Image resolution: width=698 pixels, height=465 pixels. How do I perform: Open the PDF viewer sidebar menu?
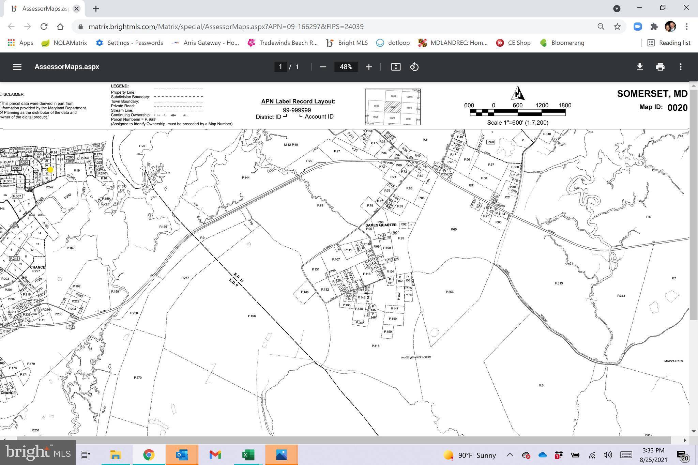click(x=17, y=67)
